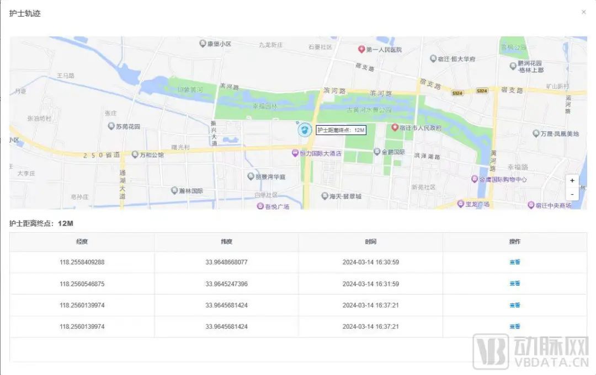Click the blue nurse location marker
The image size is (596, 375).
tap(305, 128)
